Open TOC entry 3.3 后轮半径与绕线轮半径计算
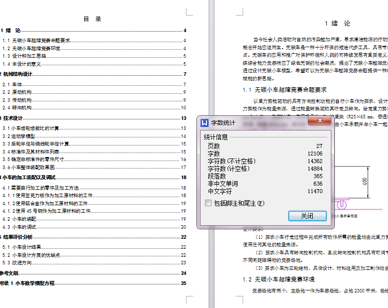The image size is (388, 308). 94,144
